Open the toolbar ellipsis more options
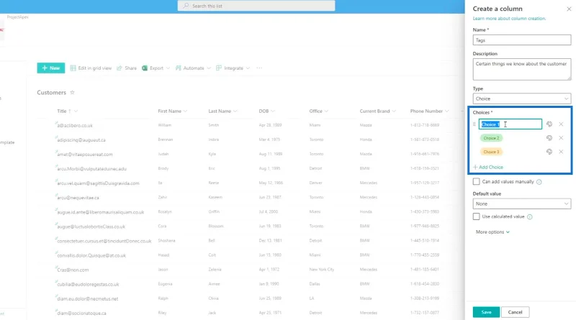Viewport: 576px width, 320px height. [259, 68]
